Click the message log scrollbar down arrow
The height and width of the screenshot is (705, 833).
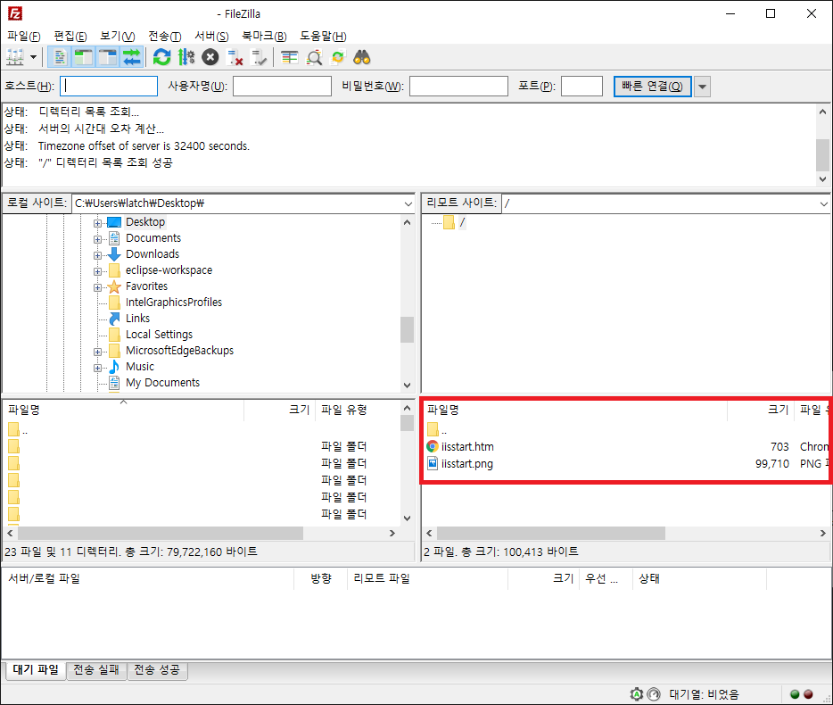pos(822,179)
